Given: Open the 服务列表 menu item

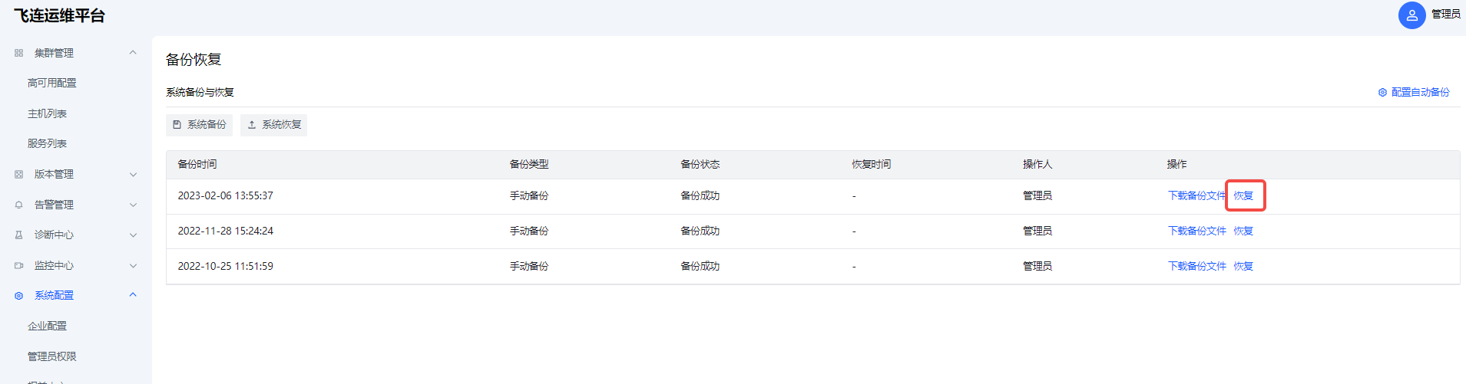Looking at the screenshot, I should (47, 143).
